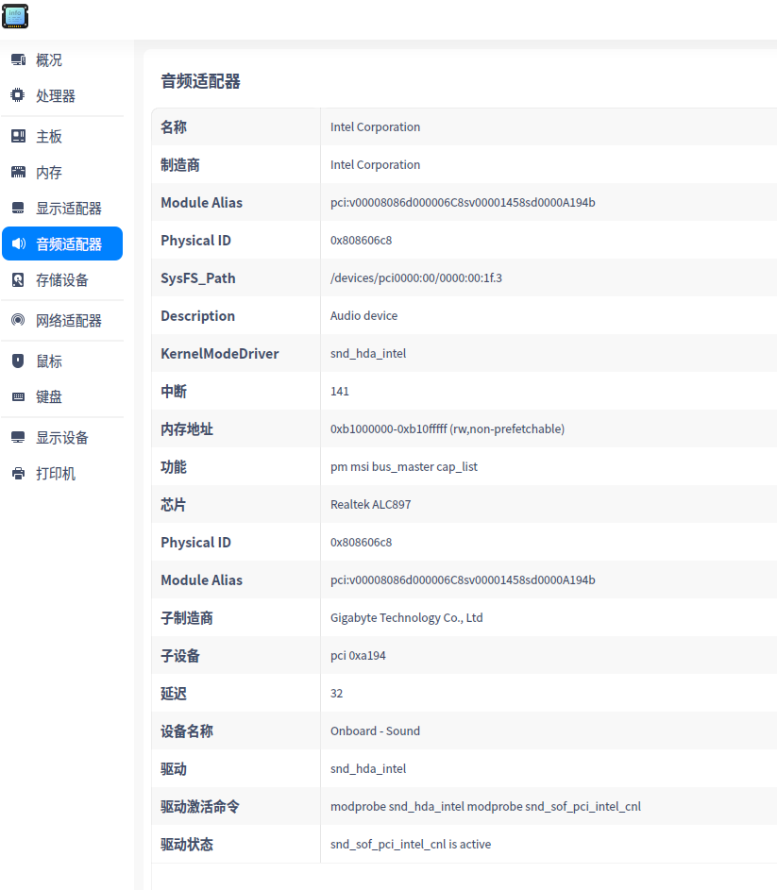The width and height of the screenshot is (777, 890).
Task: Click the 延迟 value 32
Action: pyautogui.click(x=337, y=693)
